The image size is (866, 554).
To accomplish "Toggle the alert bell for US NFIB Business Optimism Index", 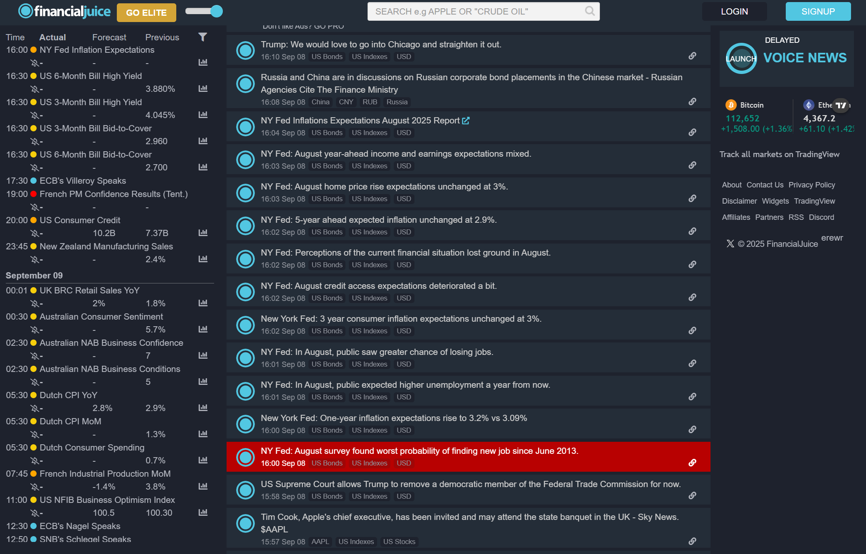I will [35, 513].
